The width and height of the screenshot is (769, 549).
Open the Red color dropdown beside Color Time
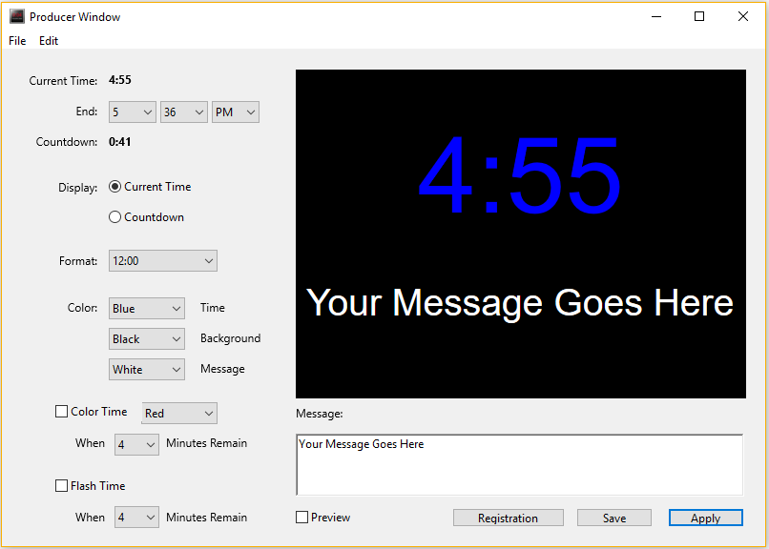click(x=178, y=413)
